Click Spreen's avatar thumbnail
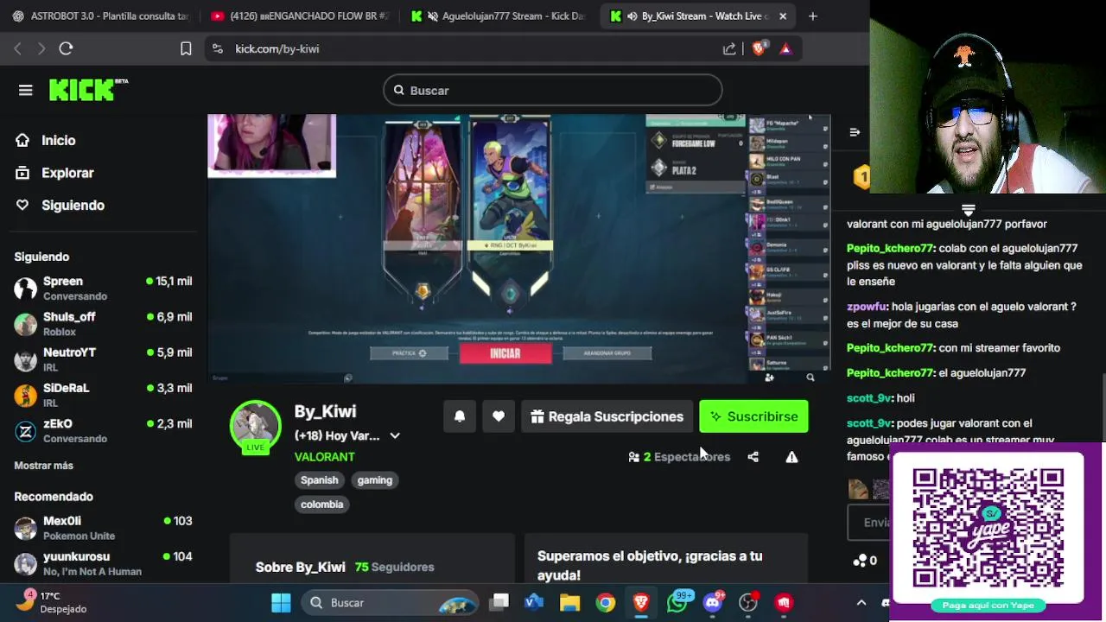This screenshot has height=622, width=1106. coord(26,289)
